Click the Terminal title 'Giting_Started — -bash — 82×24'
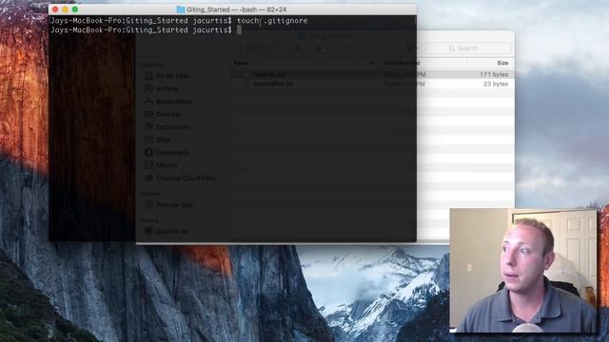 [x=236, y=9]
